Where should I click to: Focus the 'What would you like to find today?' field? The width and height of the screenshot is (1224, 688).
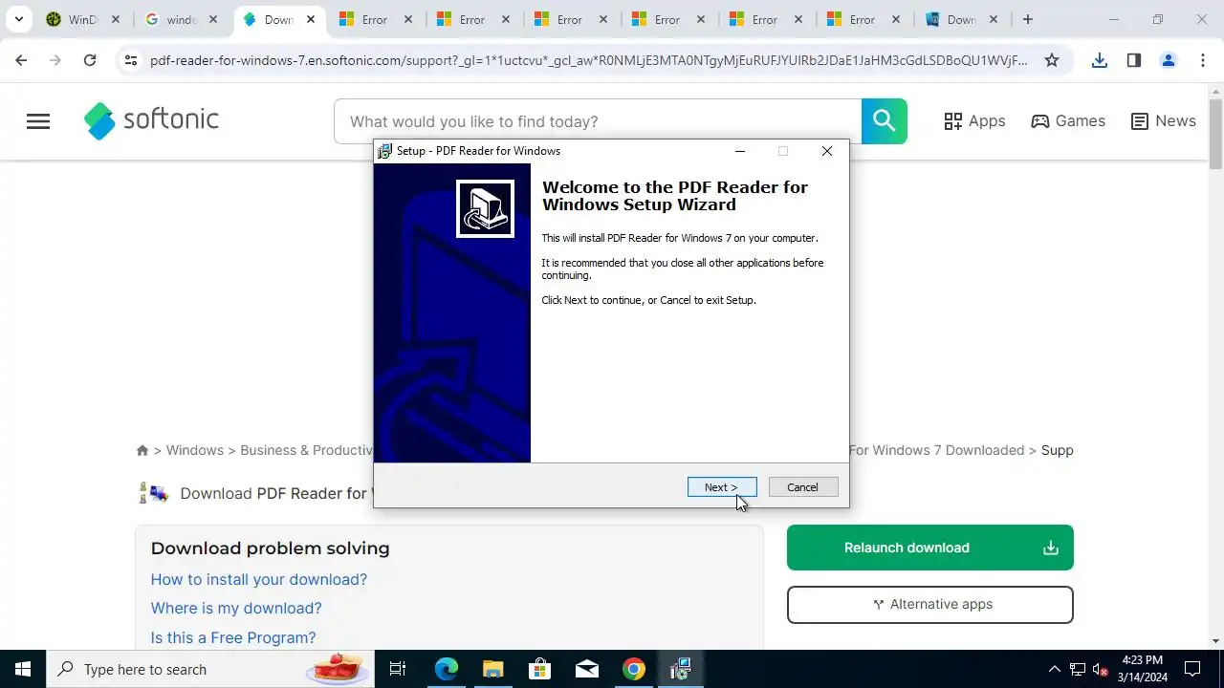(x=598, y=121)
